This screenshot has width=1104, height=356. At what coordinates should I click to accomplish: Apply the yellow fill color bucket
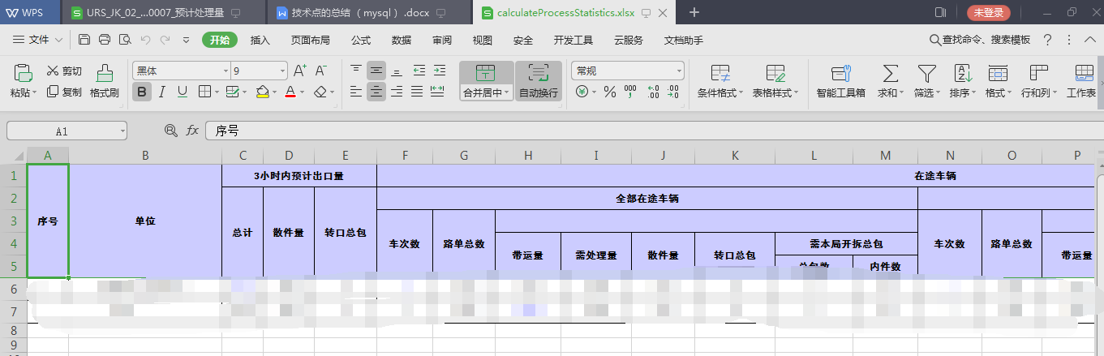coord(262,92)
